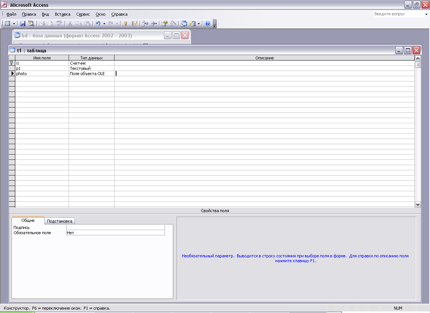
Task: Select the p1 field name cell
Action: pyautogui.click(x=42, y=68)
